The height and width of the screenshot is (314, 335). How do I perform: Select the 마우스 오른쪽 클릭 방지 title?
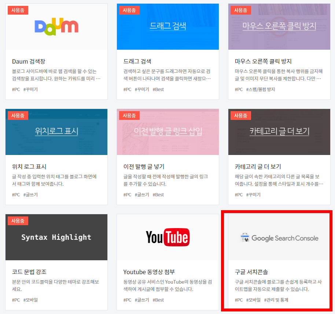263,61
